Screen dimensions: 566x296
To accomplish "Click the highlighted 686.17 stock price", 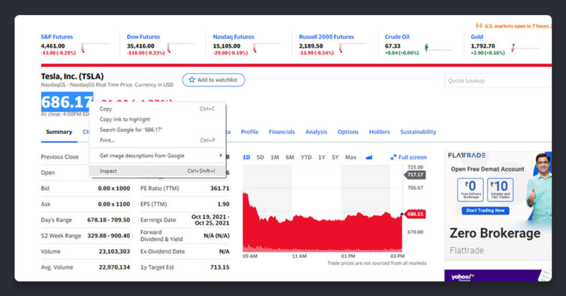I will tap(66, 102).
